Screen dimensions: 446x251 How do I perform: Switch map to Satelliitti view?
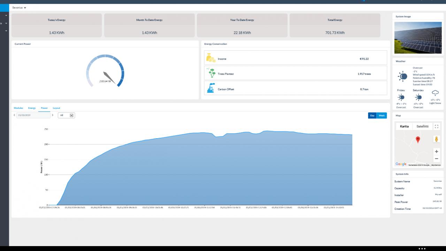coord(423,126)
